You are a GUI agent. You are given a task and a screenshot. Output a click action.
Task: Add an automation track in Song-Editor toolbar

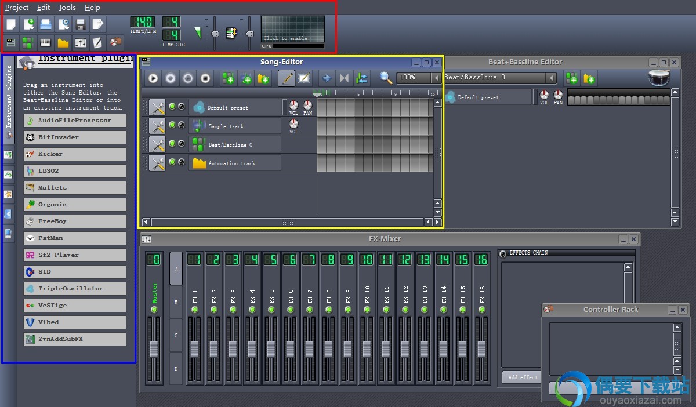[263, 78]
